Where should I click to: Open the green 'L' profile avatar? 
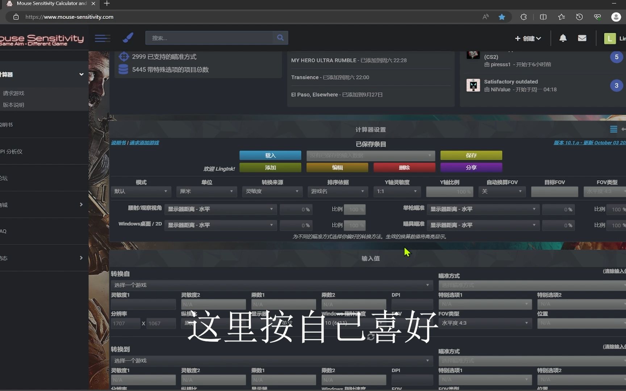click(610, 38)
